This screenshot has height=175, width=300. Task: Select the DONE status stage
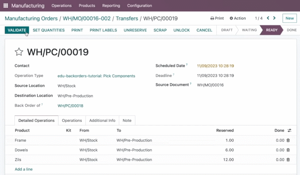[x=292, y=30]
